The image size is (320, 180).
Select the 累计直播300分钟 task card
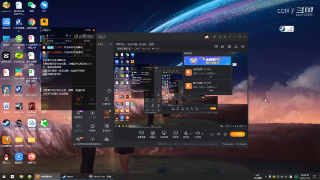point(207,86)
